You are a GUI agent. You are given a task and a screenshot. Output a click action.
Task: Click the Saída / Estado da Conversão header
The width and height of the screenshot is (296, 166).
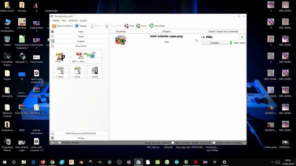pyautogui.click(x=223, y=31)
